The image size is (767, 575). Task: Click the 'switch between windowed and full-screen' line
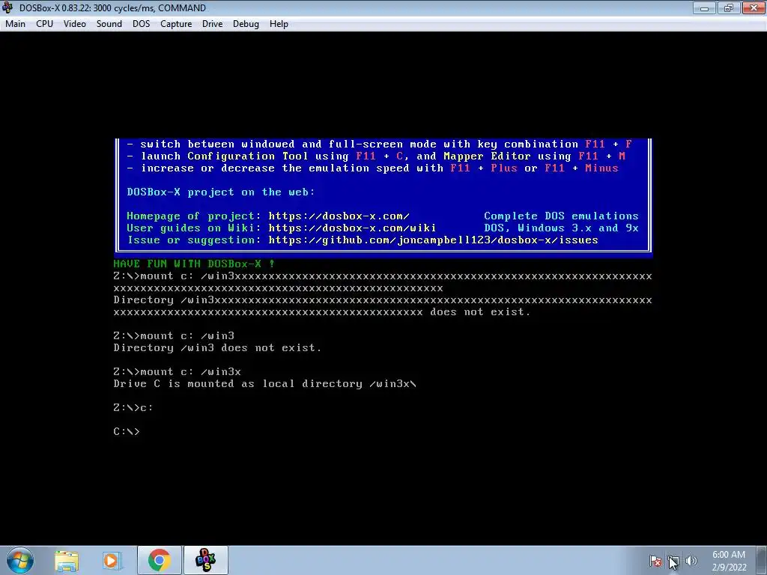tap(379, 144)
